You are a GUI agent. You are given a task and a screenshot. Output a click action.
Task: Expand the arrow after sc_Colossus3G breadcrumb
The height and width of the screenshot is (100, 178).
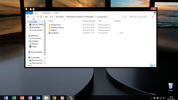[108, 17]
